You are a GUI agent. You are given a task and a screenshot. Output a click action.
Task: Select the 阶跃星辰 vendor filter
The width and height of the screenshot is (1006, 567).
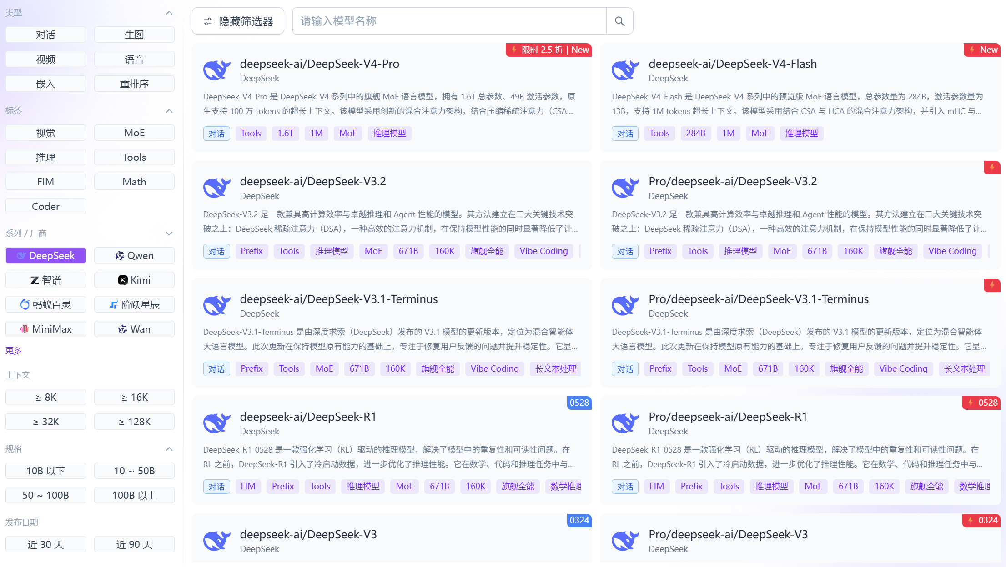(x=134, y=304)
